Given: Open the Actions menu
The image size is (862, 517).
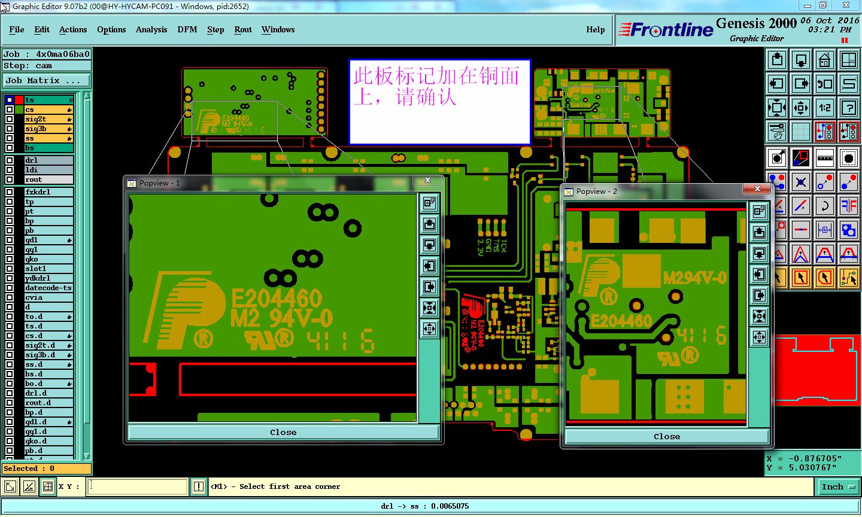Looking at the screenshot, I should (x=73, y=29).
